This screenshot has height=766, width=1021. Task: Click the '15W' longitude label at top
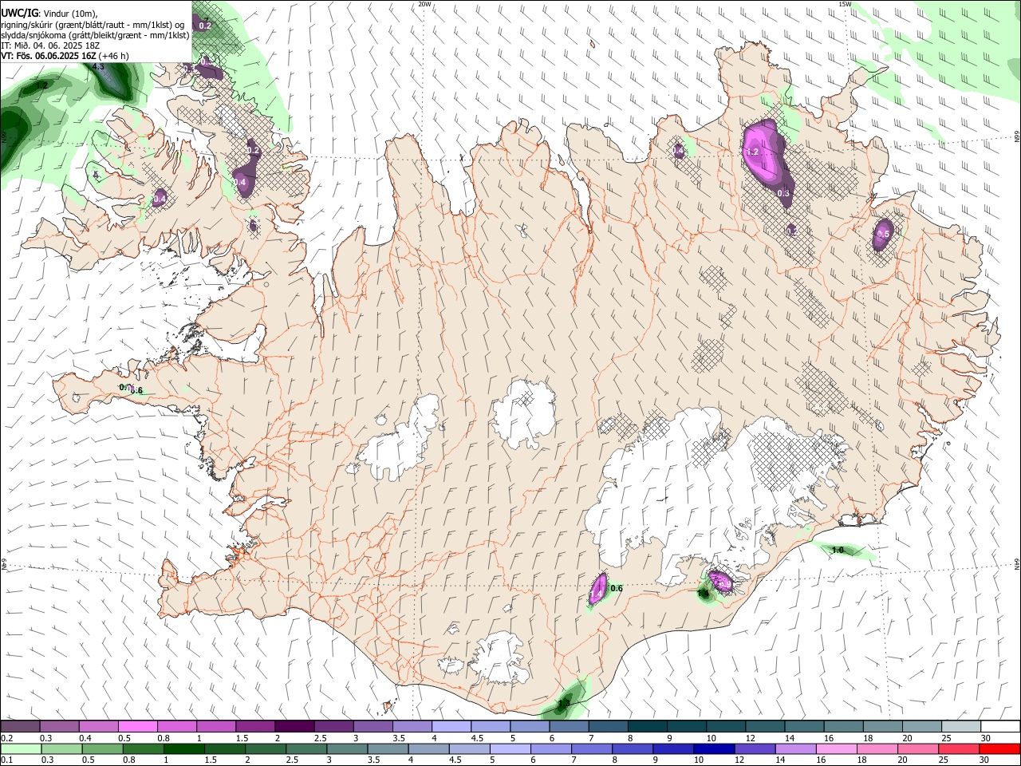pyautogui.click(x=846, y=4)
